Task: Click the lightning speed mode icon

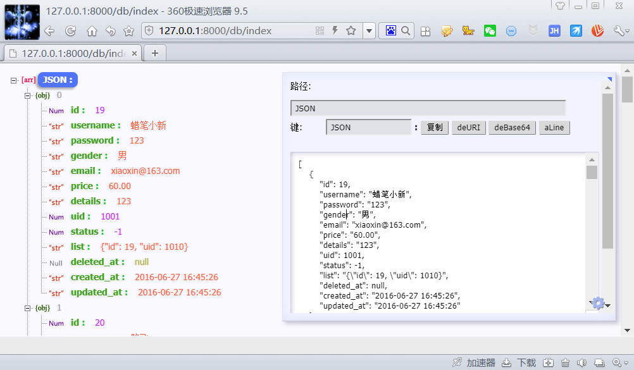Action: (335, 30)
